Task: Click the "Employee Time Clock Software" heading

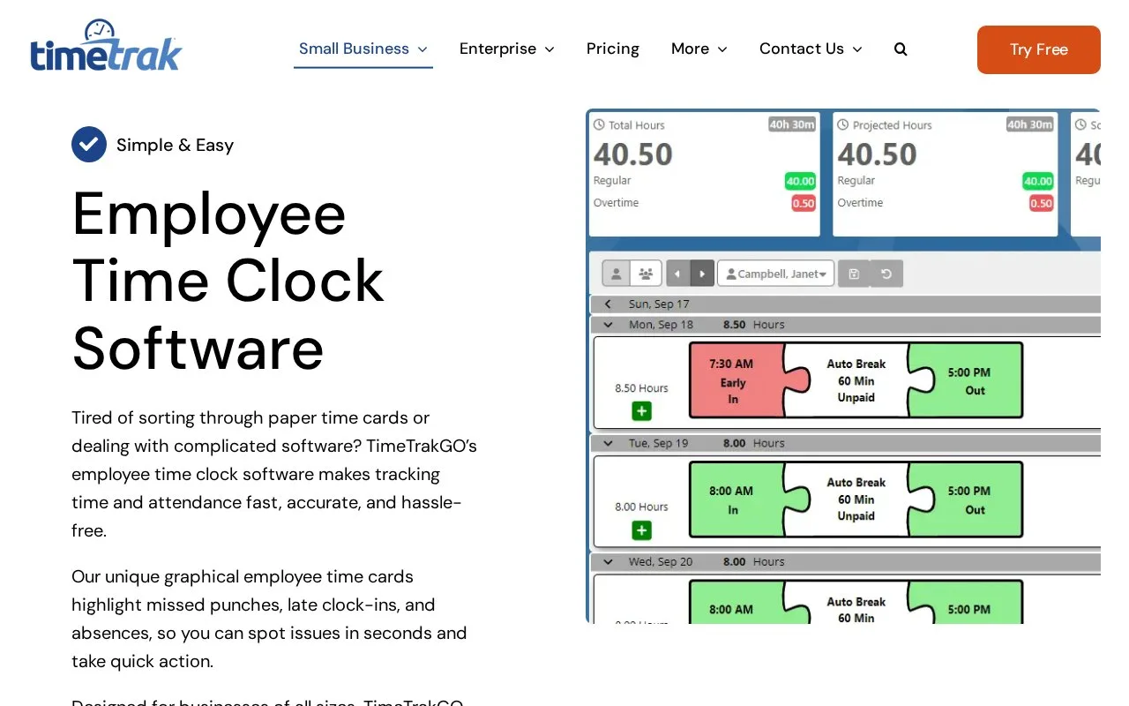Action: point(228,281)
